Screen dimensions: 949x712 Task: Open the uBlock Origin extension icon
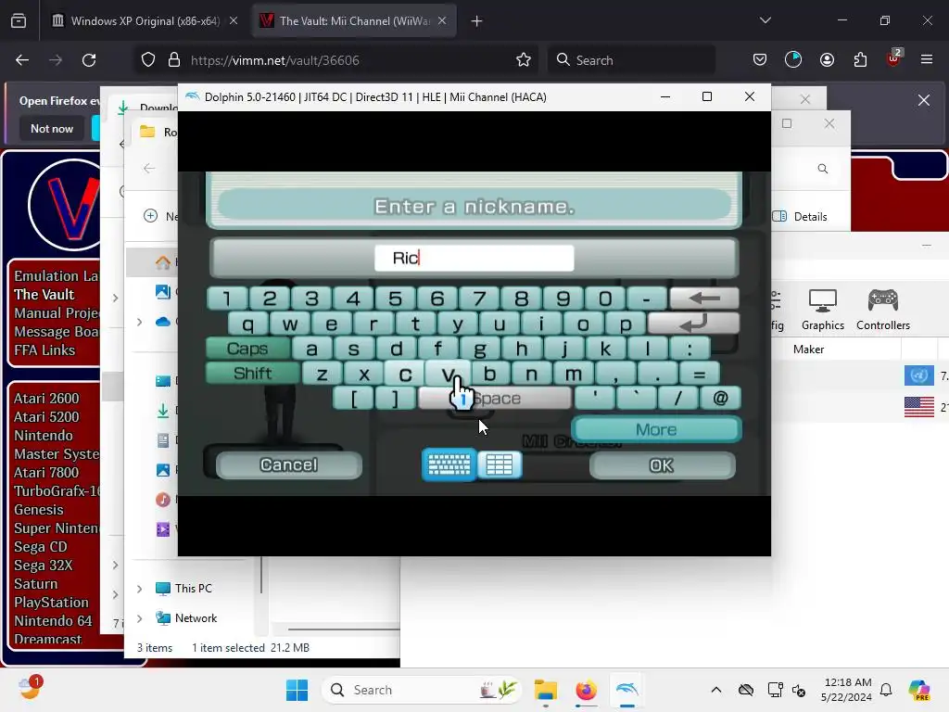pyautogui.click(x=893, y=58)
